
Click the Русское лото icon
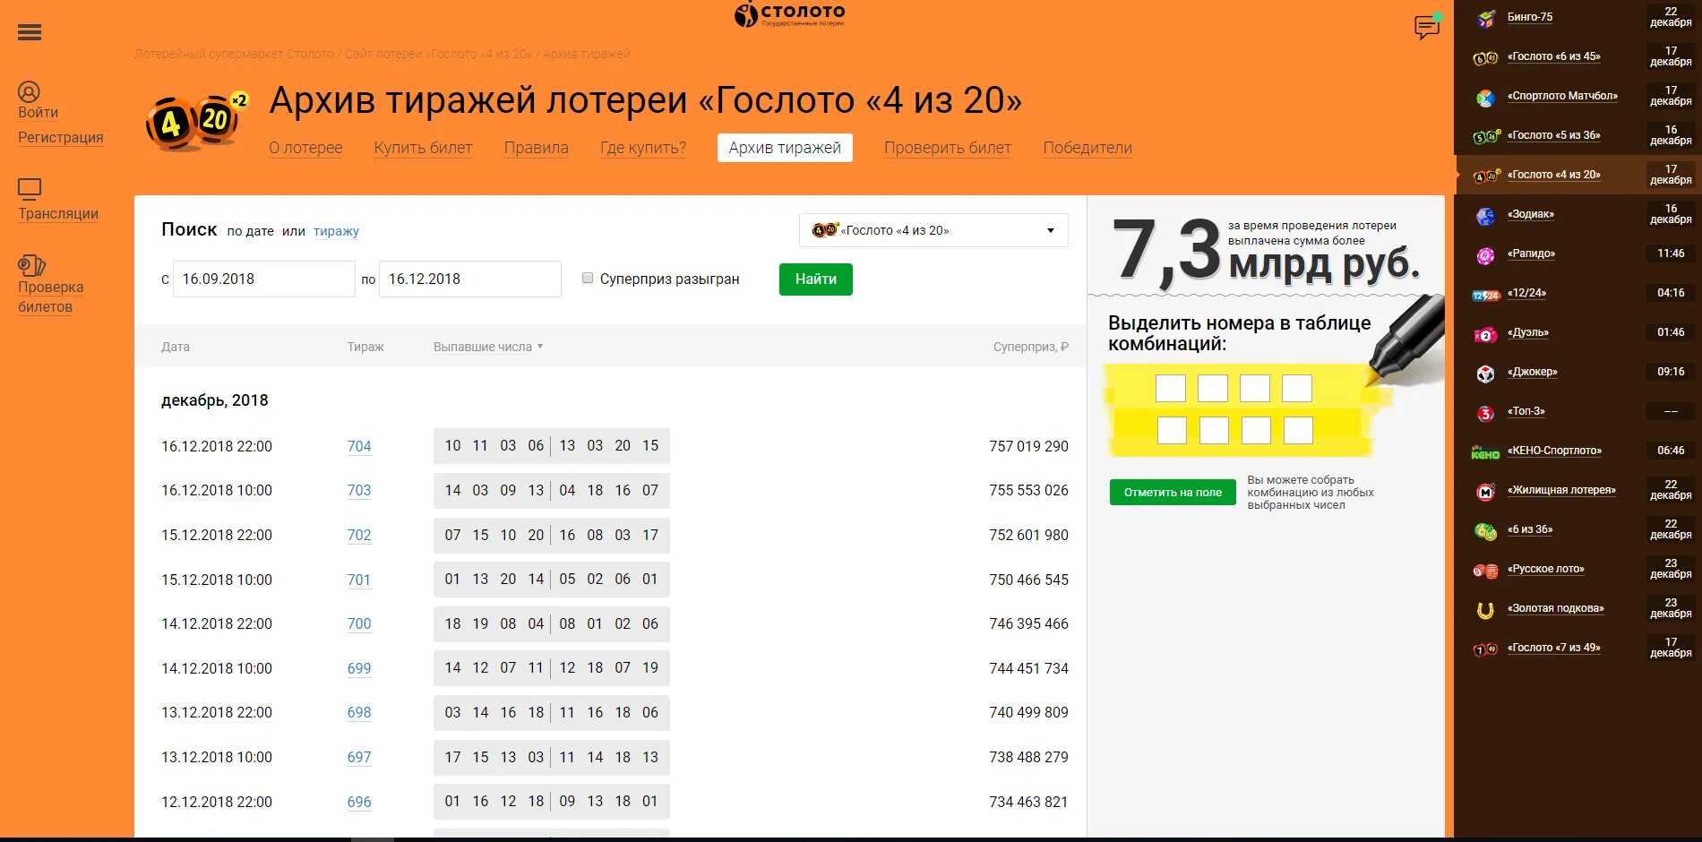[1486, 571]
